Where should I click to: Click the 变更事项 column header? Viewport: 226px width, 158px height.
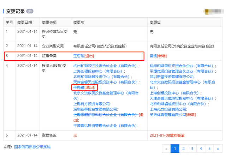point(49,22)
